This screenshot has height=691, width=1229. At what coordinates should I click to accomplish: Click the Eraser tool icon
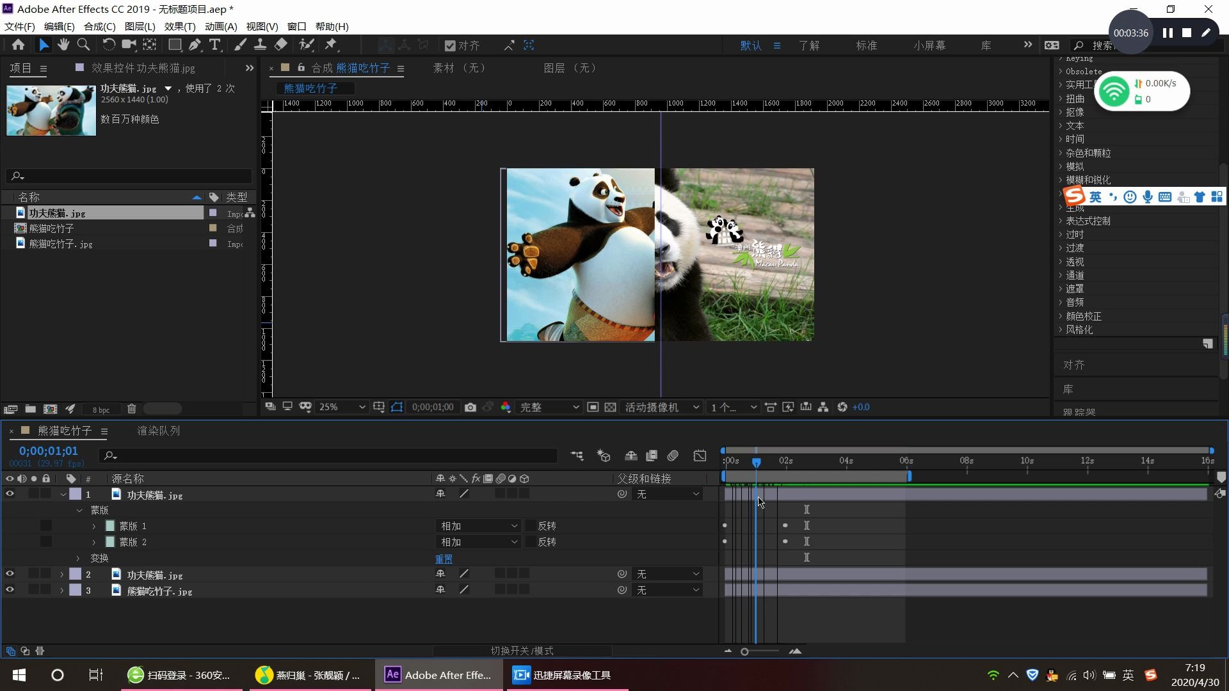pyautogui.click(x=281, y=45)
